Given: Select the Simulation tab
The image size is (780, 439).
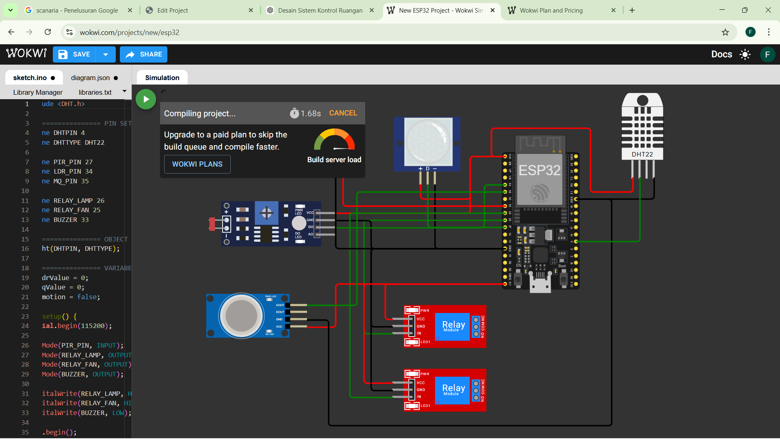Looking at the screenshot, I should [x=162, y=78].
